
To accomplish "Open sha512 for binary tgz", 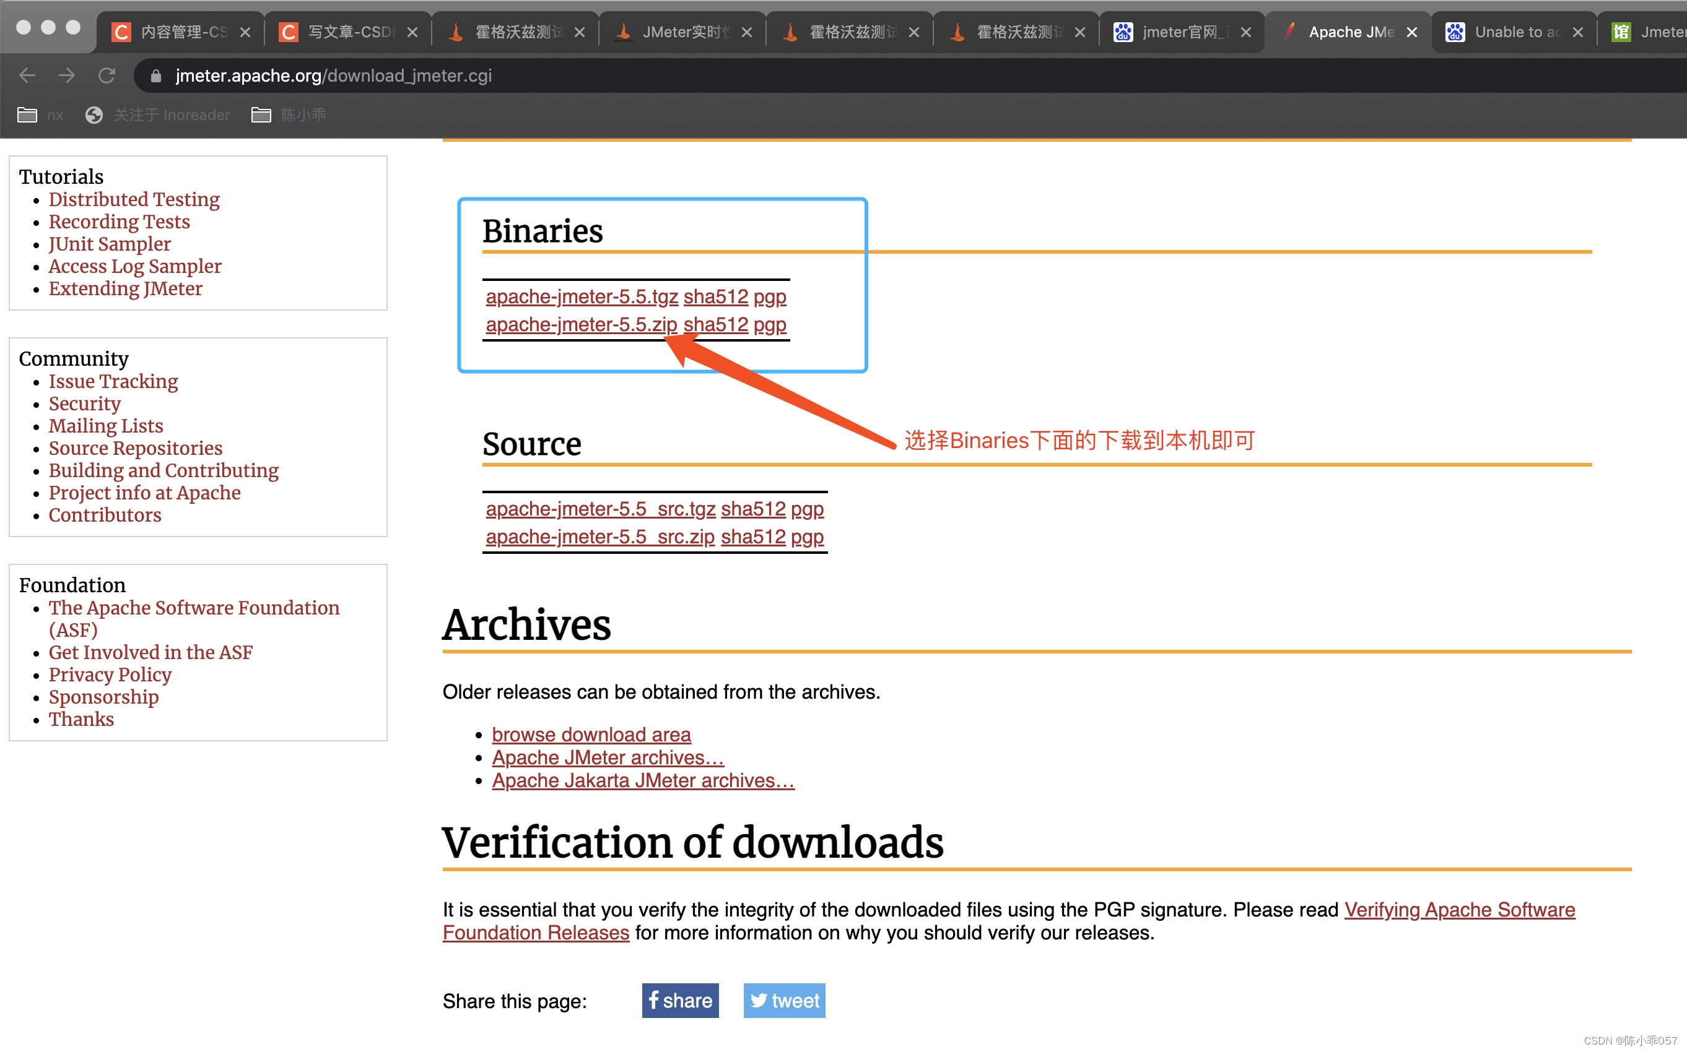I will click(x=716, y=296).
